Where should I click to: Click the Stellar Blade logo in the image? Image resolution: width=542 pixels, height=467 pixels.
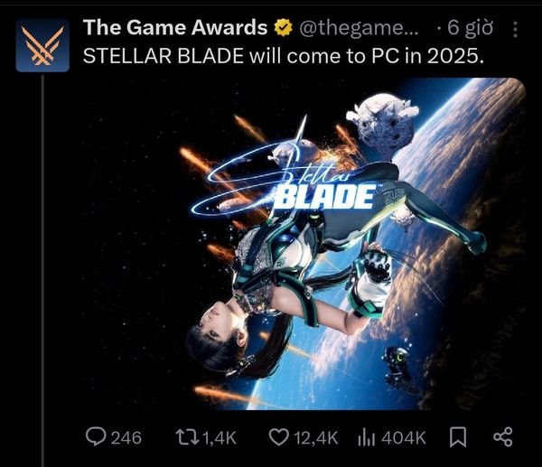tap(284, 180)
